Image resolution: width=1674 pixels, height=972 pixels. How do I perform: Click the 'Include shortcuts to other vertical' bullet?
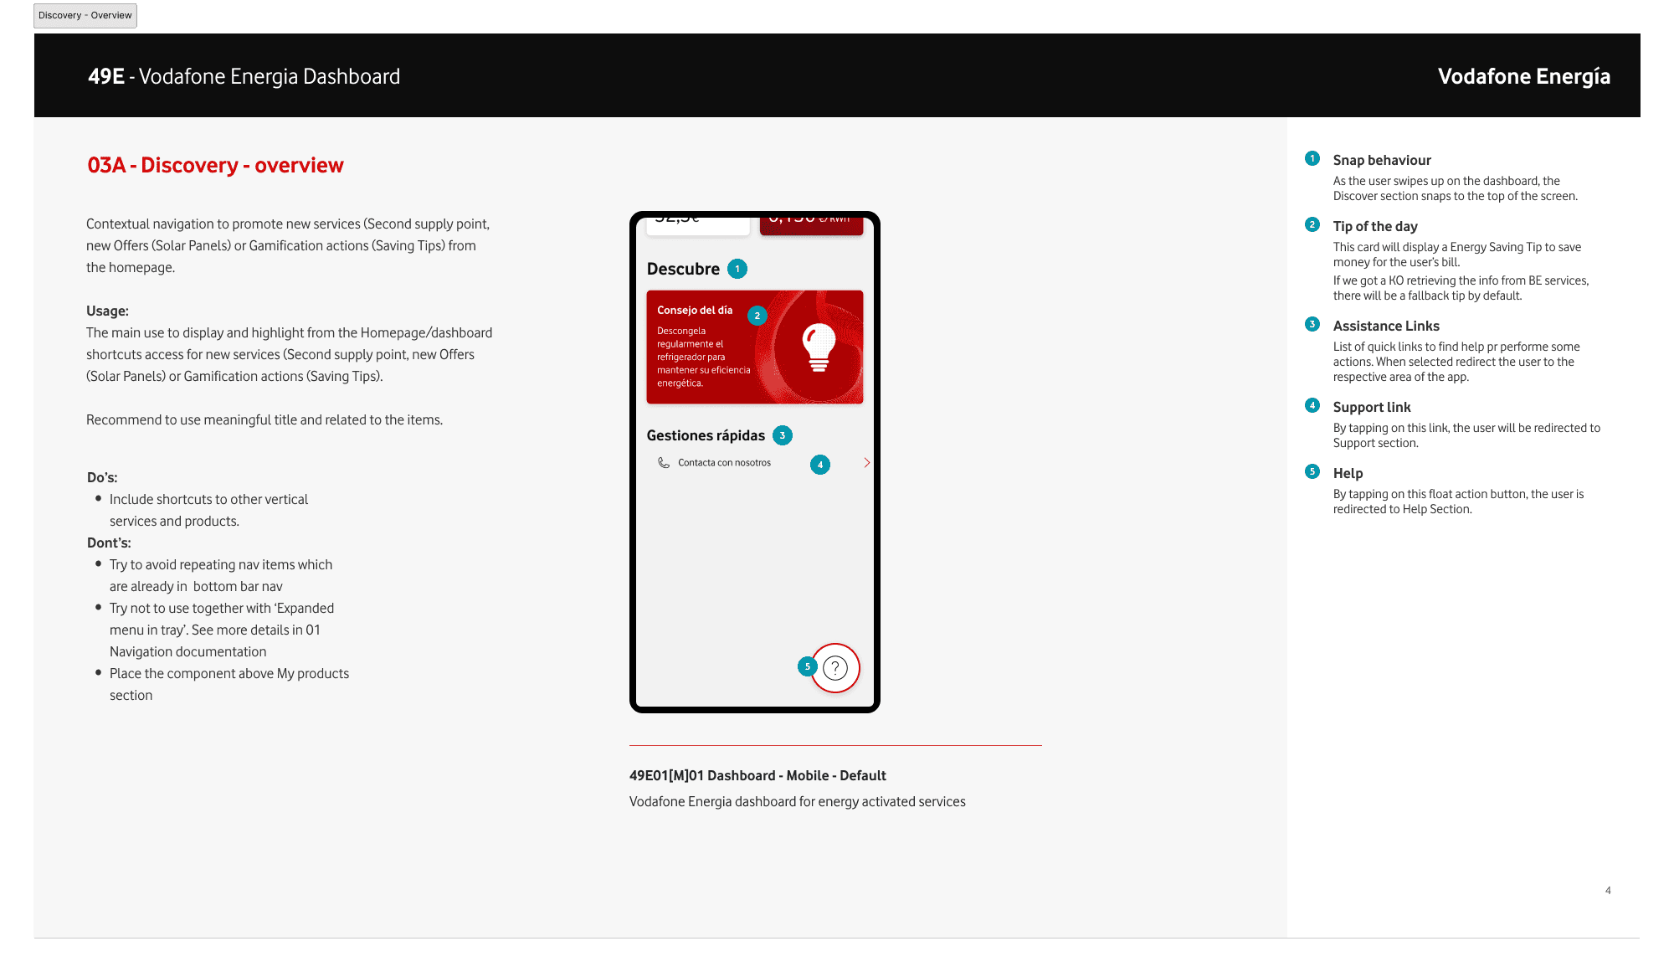(208, 510)
